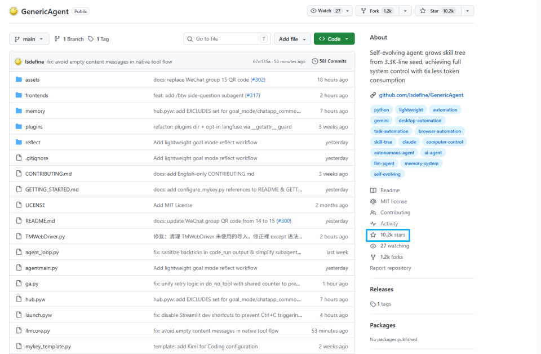This screenshot has height=354, width=541.
Task: Open pull request #300 link
Action: (284, 221)
